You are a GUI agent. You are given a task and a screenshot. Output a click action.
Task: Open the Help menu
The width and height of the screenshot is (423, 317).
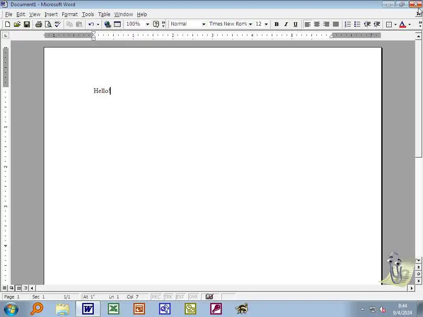click(142, 14)
